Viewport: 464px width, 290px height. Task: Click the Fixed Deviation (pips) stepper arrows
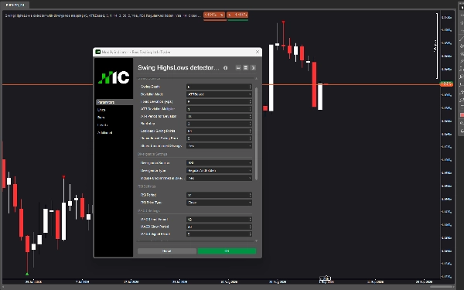(250, 101)
